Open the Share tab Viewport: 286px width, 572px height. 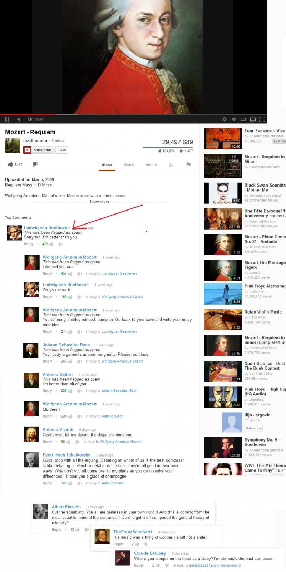point(129,165)
